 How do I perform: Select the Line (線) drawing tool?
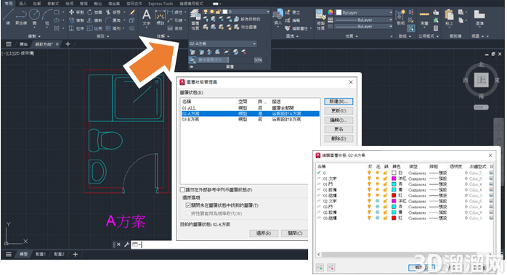point(8,16)
